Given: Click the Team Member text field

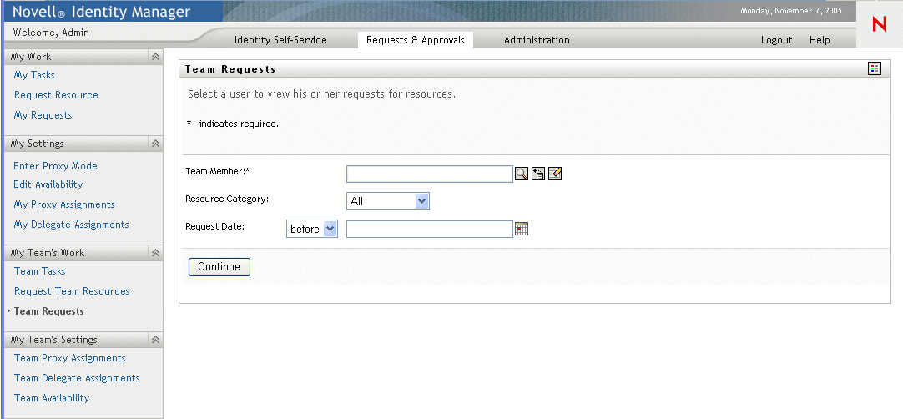Looking at the screenshot, I should (x=429, y=174).
